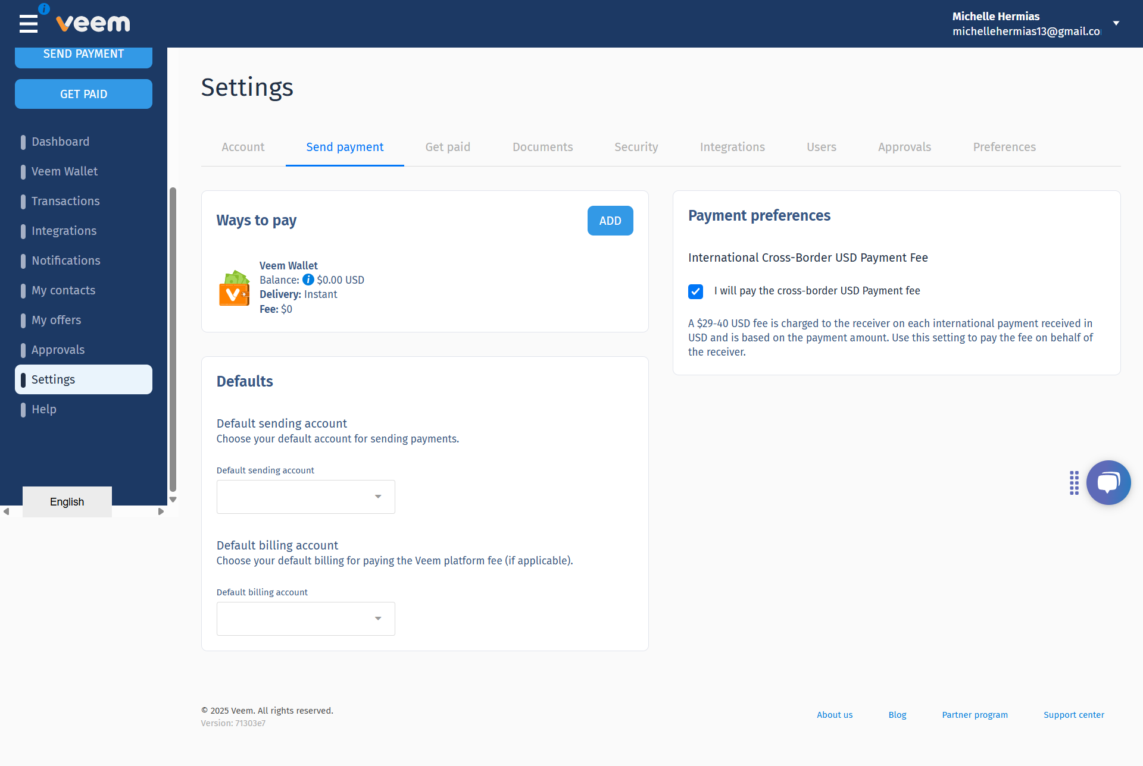Image resolution: width=1143 pixels, height=766 pixels.
Task: Click the ADD button in Ways to pay
Action: 610,221
